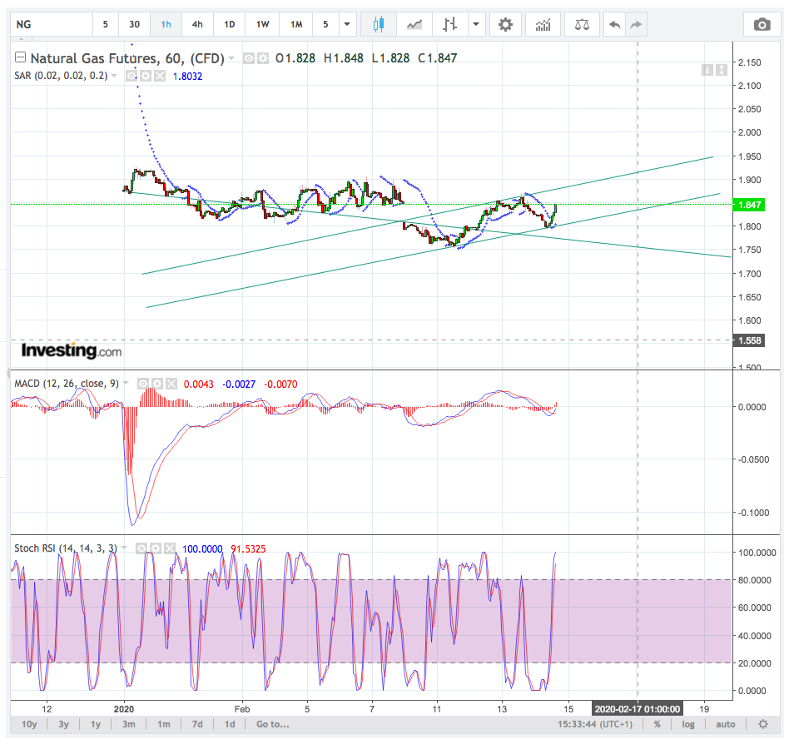The width and height of the screenshot is (789, 744).
Task: Open the chart style dropdown arrow
Action: pyautogui.click(x=476, y=24)
